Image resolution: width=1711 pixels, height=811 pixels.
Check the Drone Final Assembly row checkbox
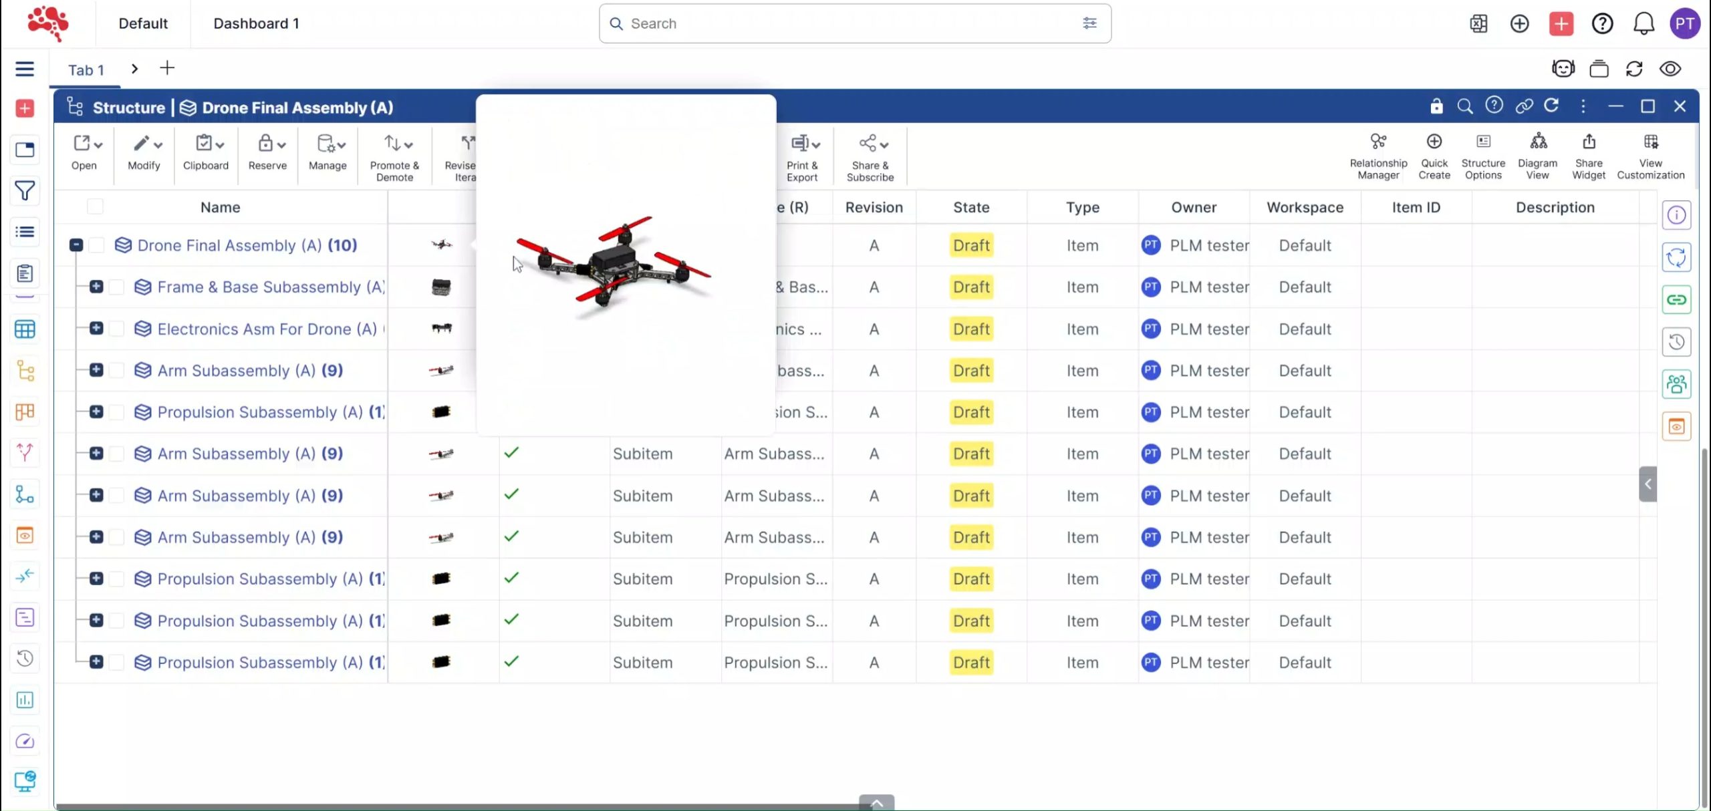coord(97,245)
